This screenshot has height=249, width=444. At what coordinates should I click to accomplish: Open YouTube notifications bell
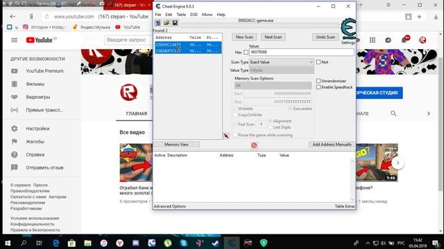click(404, 40)
